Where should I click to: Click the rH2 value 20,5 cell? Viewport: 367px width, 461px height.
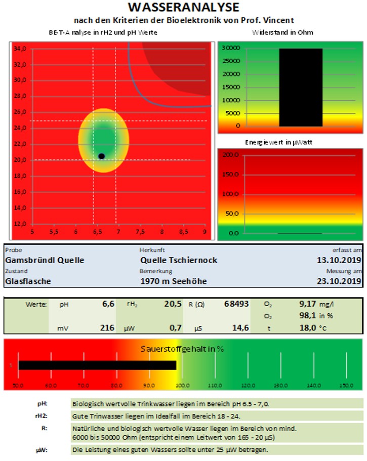pos(173,305)
